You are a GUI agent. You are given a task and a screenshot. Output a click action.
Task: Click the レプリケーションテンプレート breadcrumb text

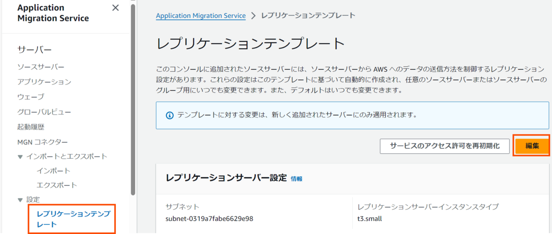(308, 15)
